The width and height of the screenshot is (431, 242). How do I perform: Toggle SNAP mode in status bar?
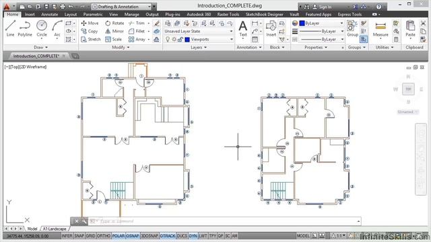79,236
